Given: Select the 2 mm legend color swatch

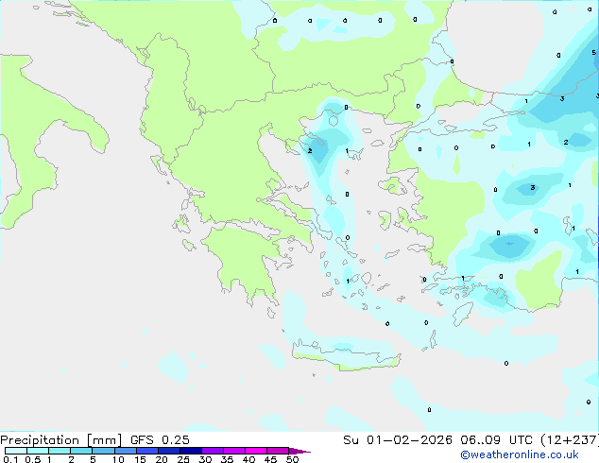Looking at the screenshot, I should click(81, 451).
